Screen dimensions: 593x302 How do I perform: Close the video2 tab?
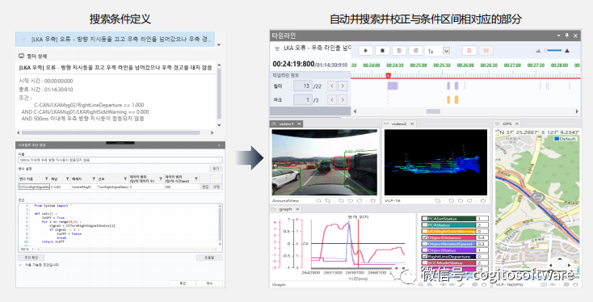tap(412, 124)
